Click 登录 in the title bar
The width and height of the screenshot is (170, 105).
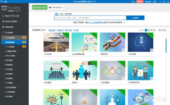(155, 2)
